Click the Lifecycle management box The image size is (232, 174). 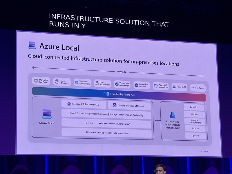click(x=195, y=122)
